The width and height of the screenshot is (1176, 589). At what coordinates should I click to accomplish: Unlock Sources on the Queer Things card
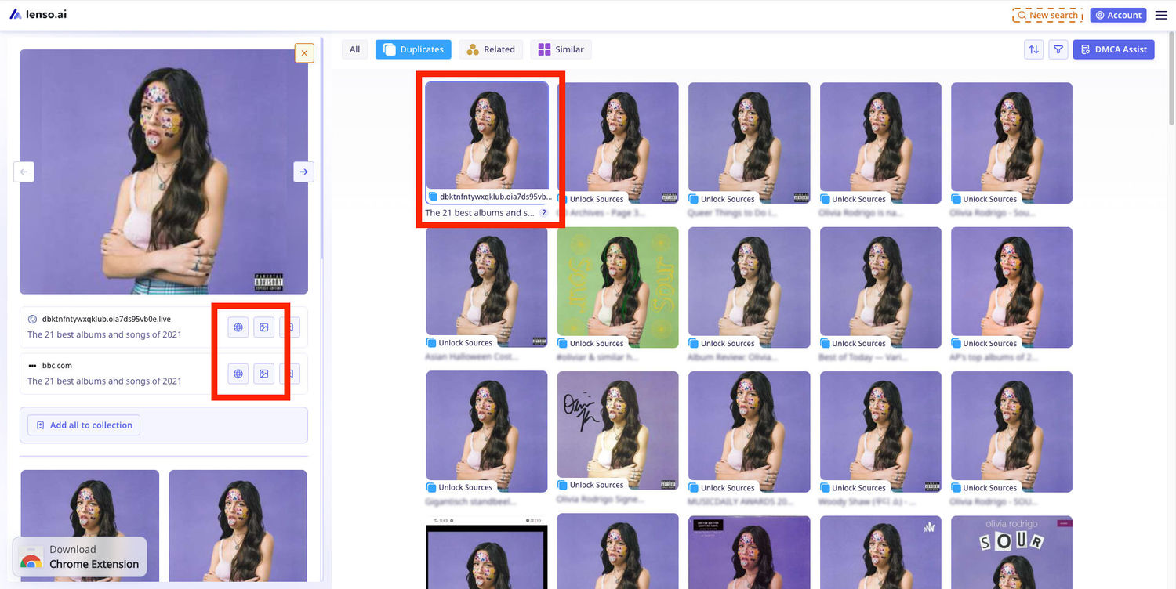722,199
